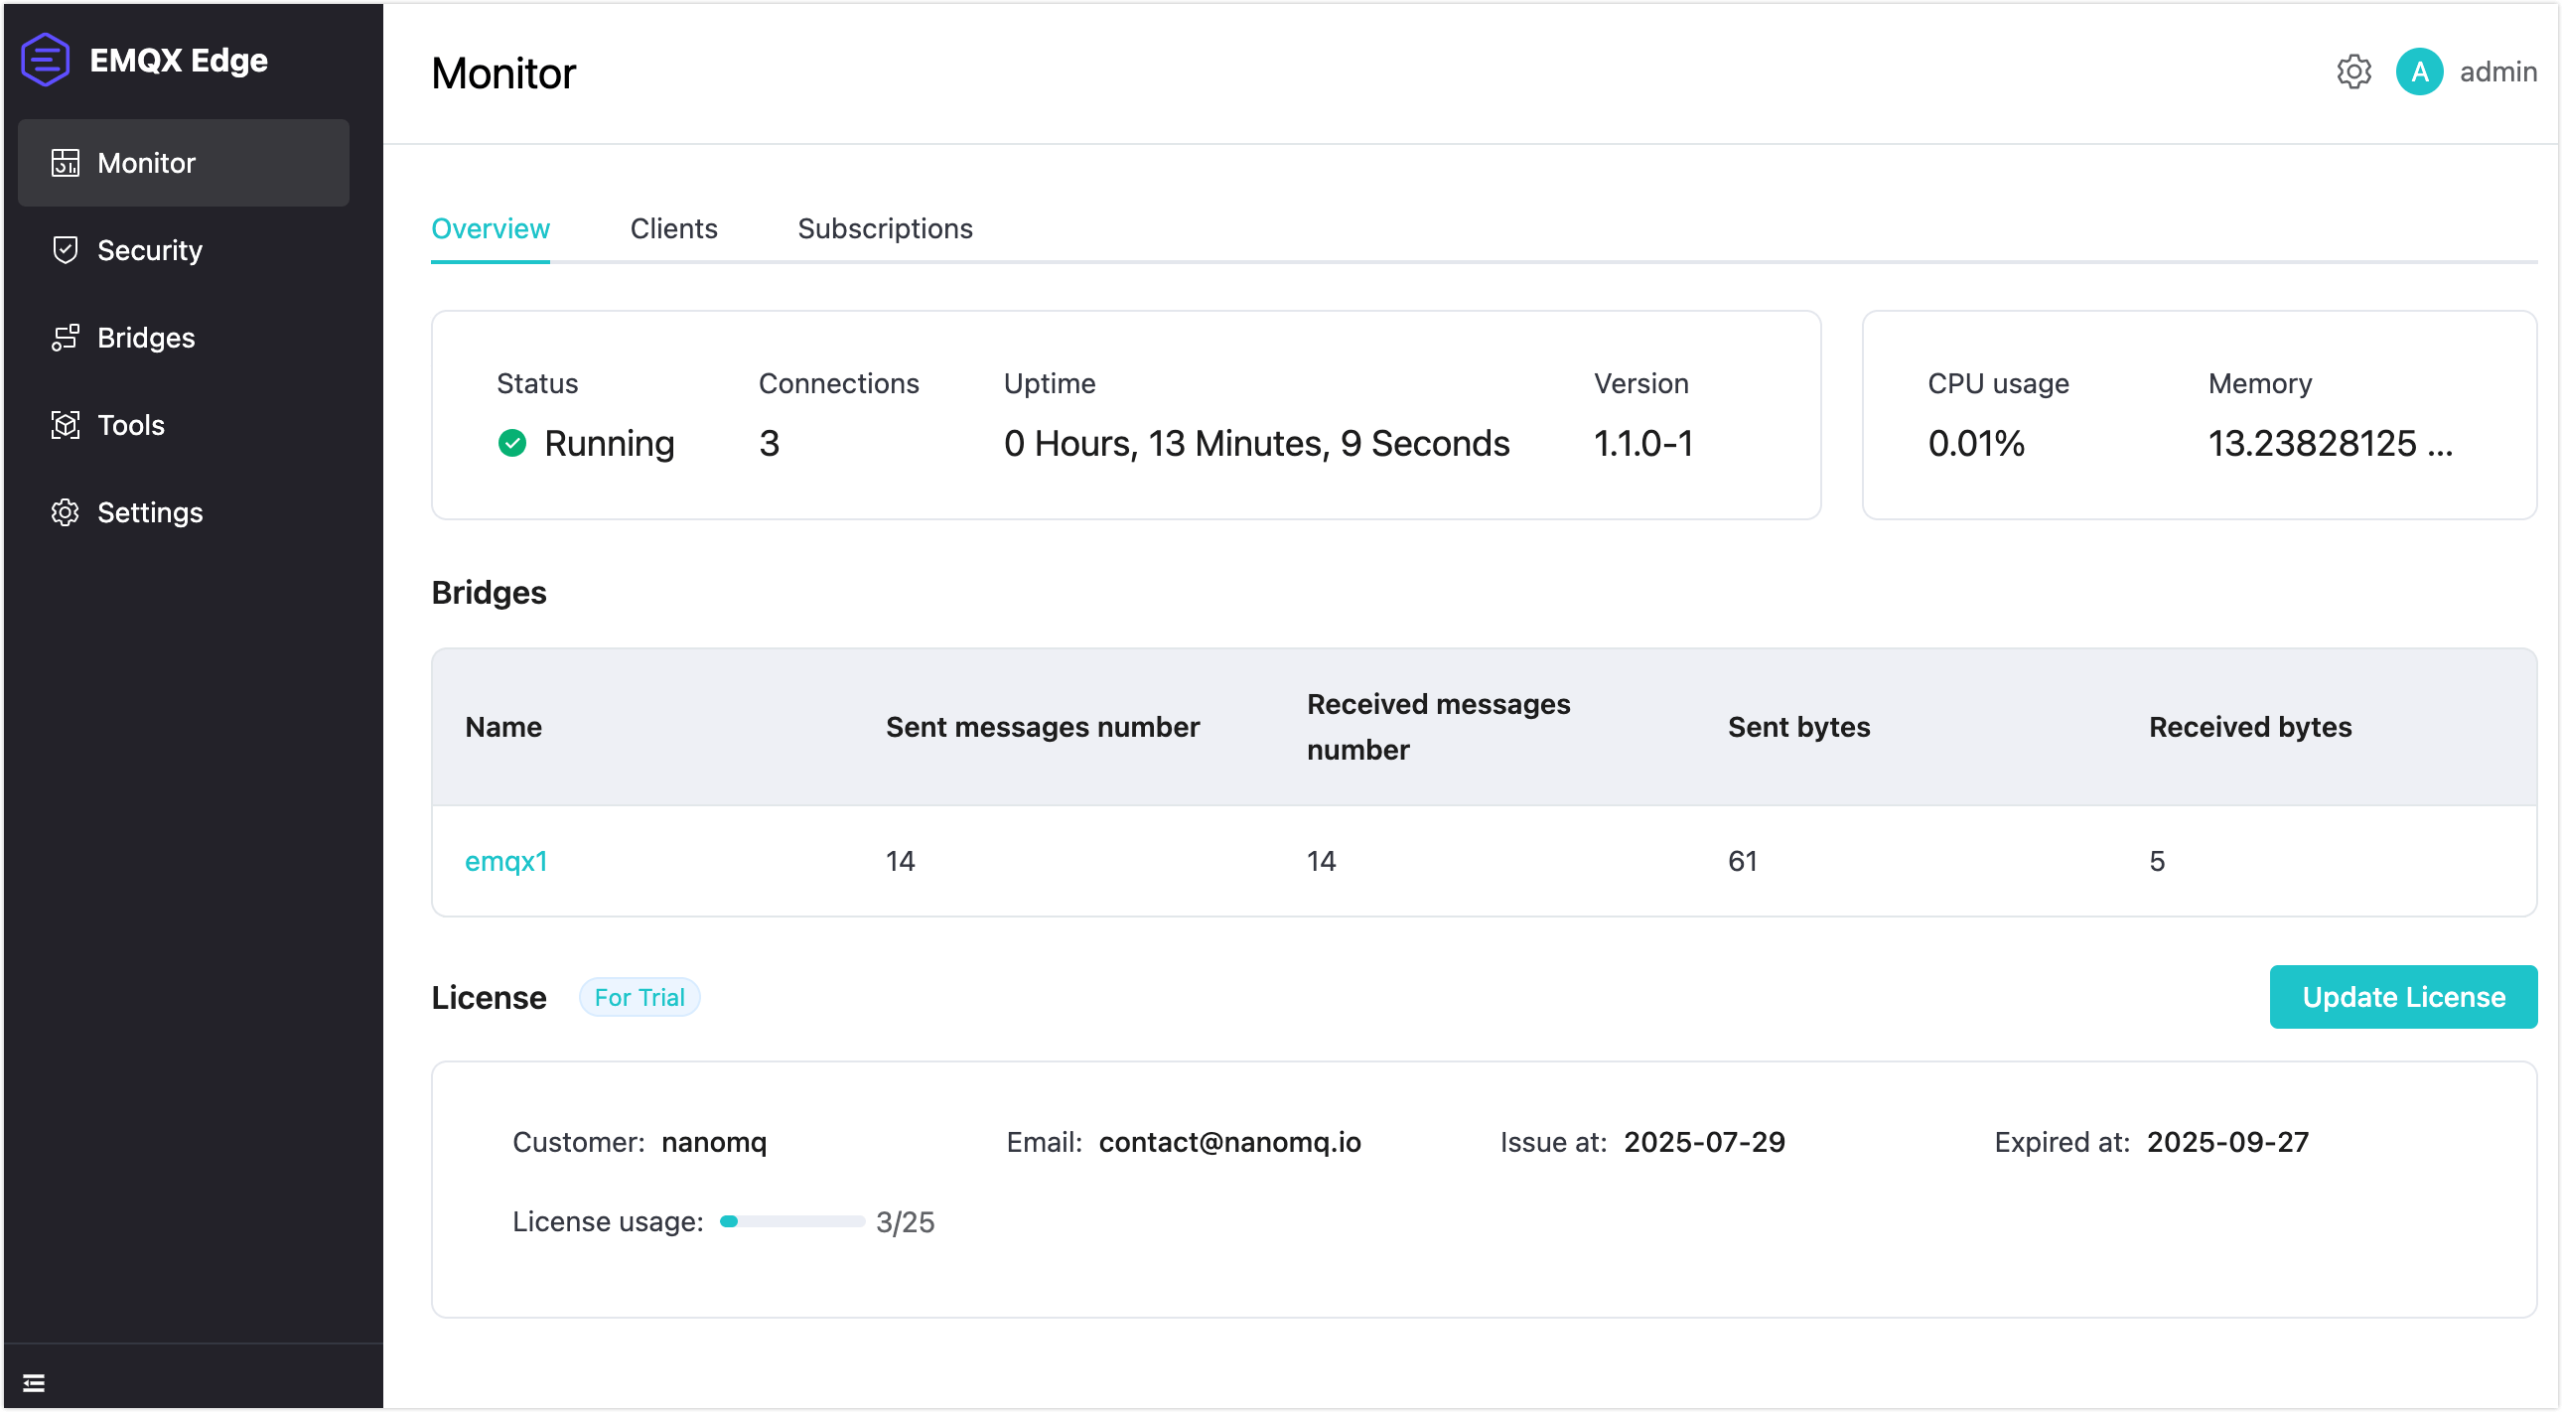The height and width of the screenshot is (1412, 2562).
Task: Click the Settings gear icon in sidebar
Action: click(65, 513)
